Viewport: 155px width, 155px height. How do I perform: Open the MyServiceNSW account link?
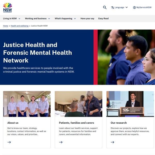142,7
